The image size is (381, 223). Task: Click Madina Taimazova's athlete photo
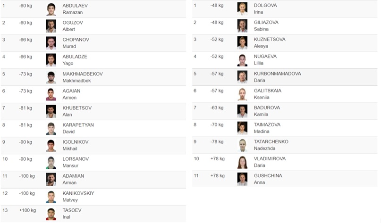point(242,128)
